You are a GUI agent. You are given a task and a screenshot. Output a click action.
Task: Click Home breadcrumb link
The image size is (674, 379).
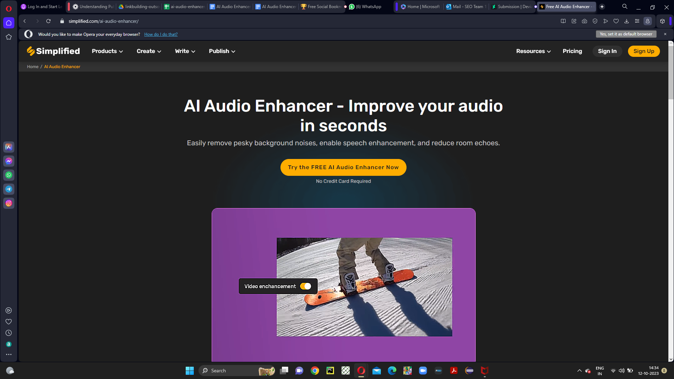33,67
